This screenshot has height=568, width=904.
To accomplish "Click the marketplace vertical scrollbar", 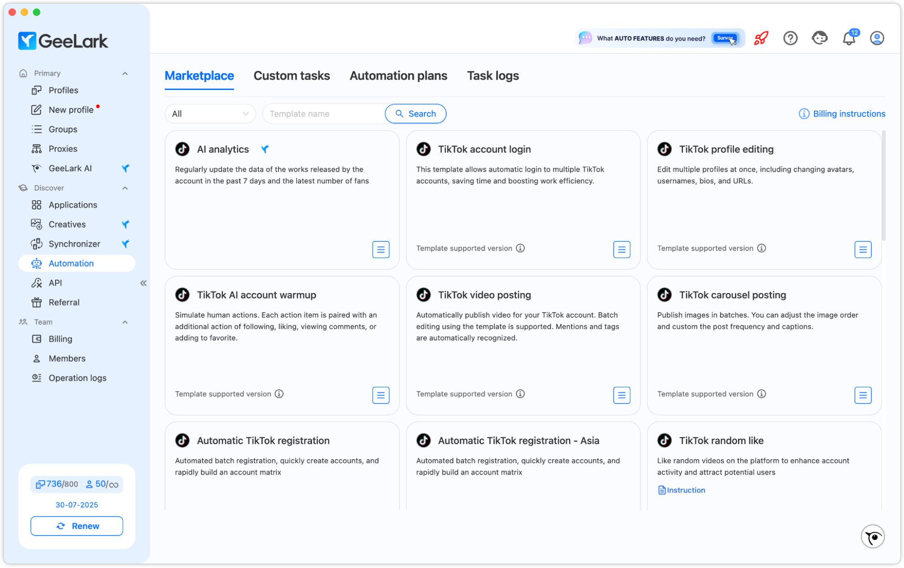I will pos(884,185).
